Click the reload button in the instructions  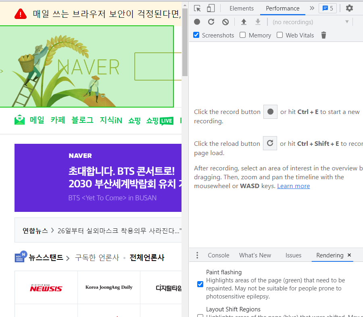[x=270, y=143]
